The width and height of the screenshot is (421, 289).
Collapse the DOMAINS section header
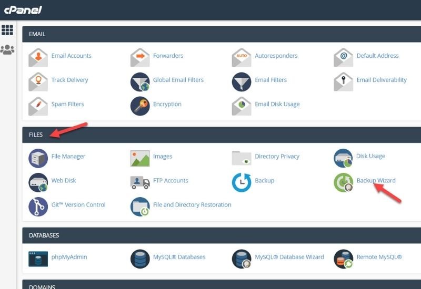[x=222, y=284]
